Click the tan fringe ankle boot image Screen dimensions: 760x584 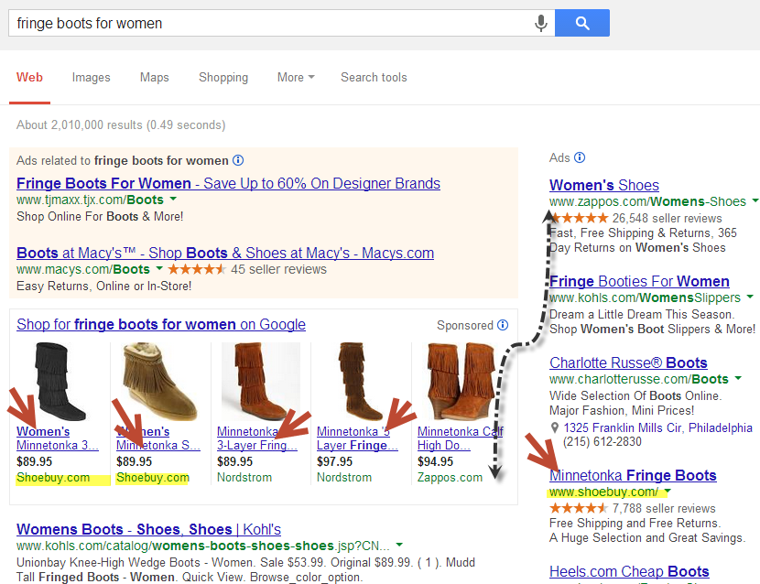160,382
